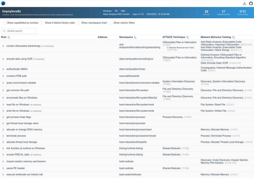The image size is (254, 179).
Task: Enable Show capabilities by function checkbox
Action: coord(4,23)
